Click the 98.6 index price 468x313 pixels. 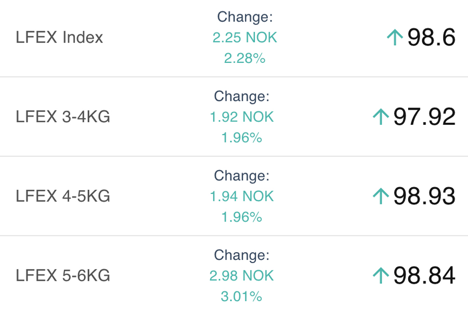pyautogui.click(x=431, y=37)
